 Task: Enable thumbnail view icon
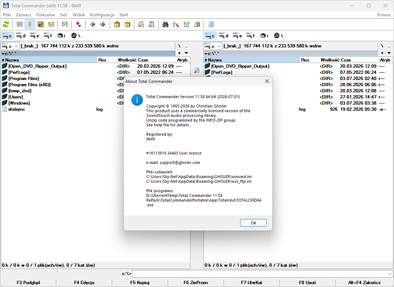41,24
